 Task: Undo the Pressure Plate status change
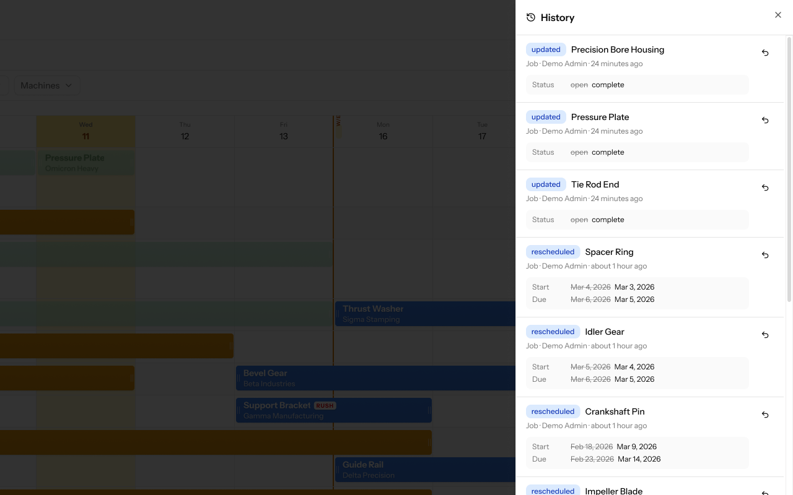click(x=765, y=121)
